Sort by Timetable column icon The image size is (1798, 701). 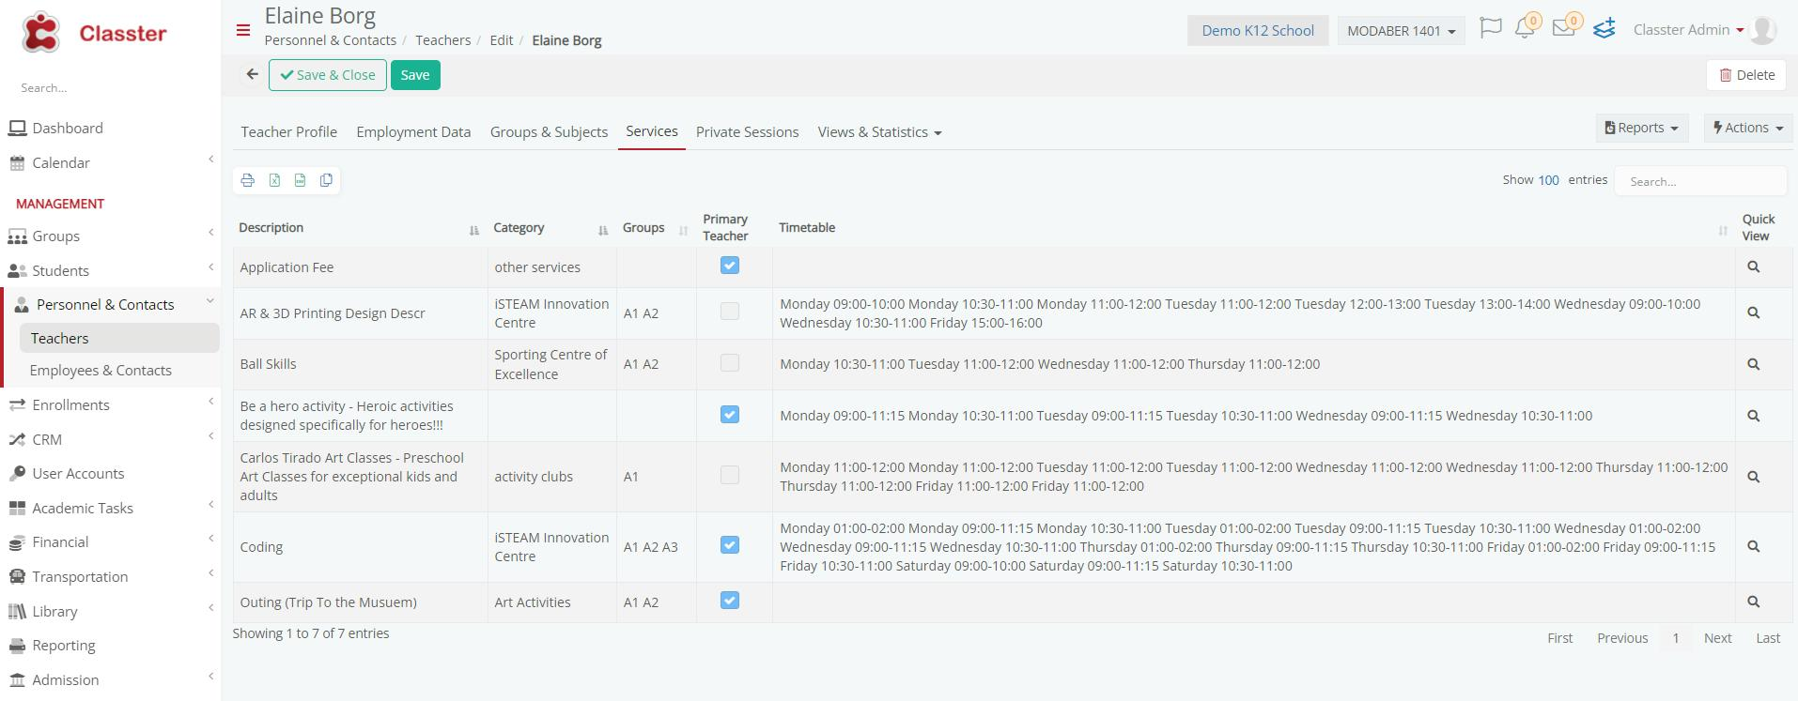pos(1723,230)
